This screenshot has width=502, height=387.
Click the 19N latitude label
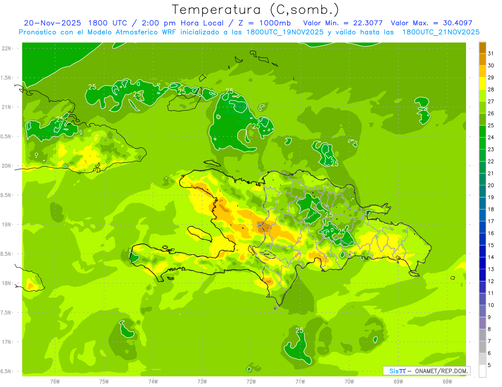(7, 224)
